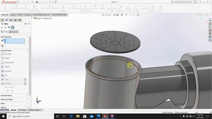This screenshot has width=212, height=119.
Task: Toggle the Anti-Aligned mate alignment button
Action: point(12,91)
